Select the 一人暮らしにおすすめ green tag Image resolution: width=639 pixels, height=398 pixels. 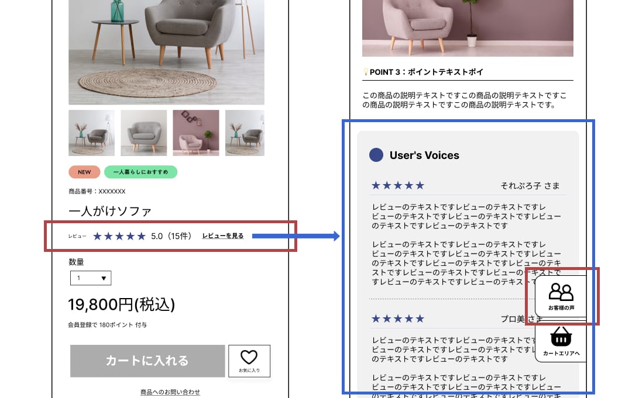140,172
